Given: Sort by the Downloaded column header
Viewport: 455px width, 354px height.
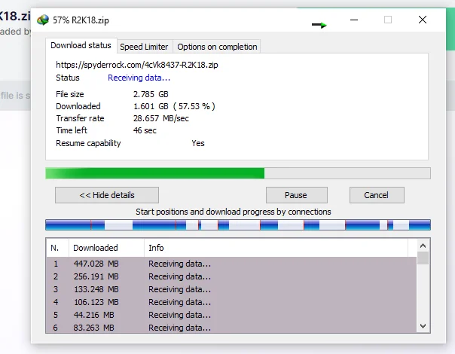Looking at the screenshot, I should coord(106,248).
